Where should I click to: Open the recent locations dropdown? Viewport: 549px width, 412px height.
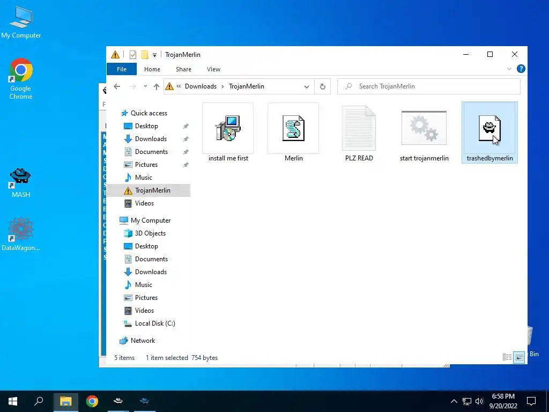[145, 86]
